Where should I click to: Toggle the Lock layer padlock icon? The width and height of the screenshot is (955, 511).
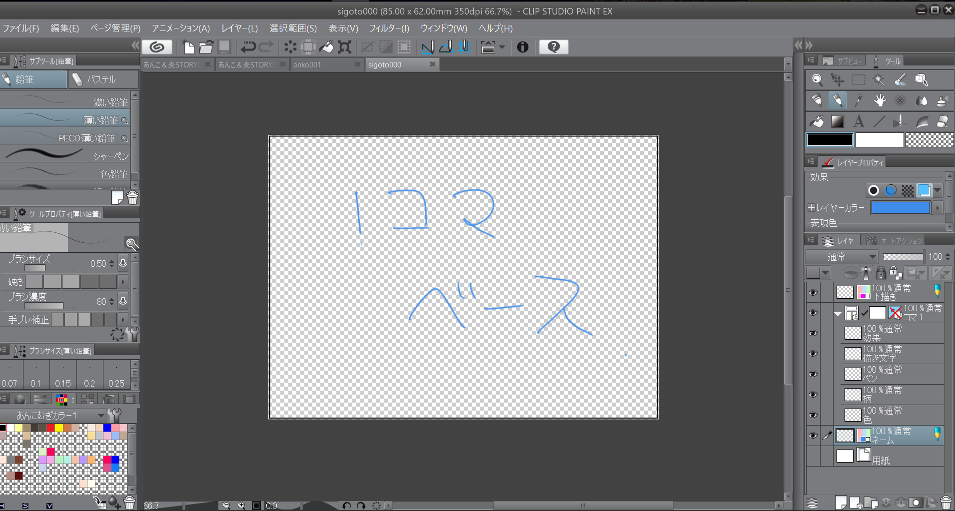(x=881, y=273)
